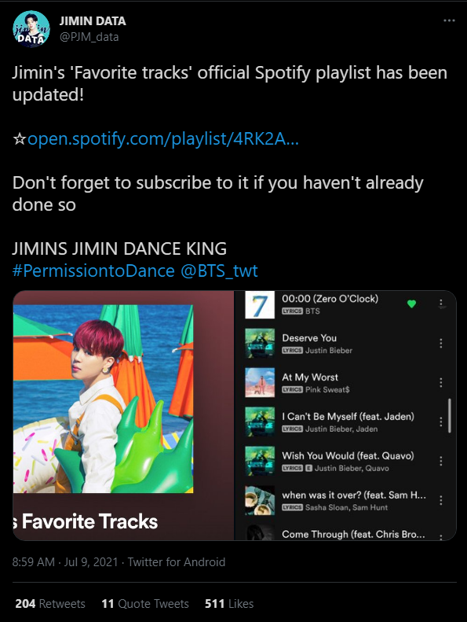View the 204 Retweets list
467x622 pixels.
tap(50, 604)
